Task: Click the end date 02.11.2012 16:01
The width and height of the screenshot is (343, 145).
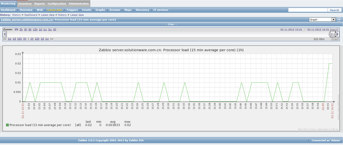Action: pyautogui.click(x=318, y=29)
